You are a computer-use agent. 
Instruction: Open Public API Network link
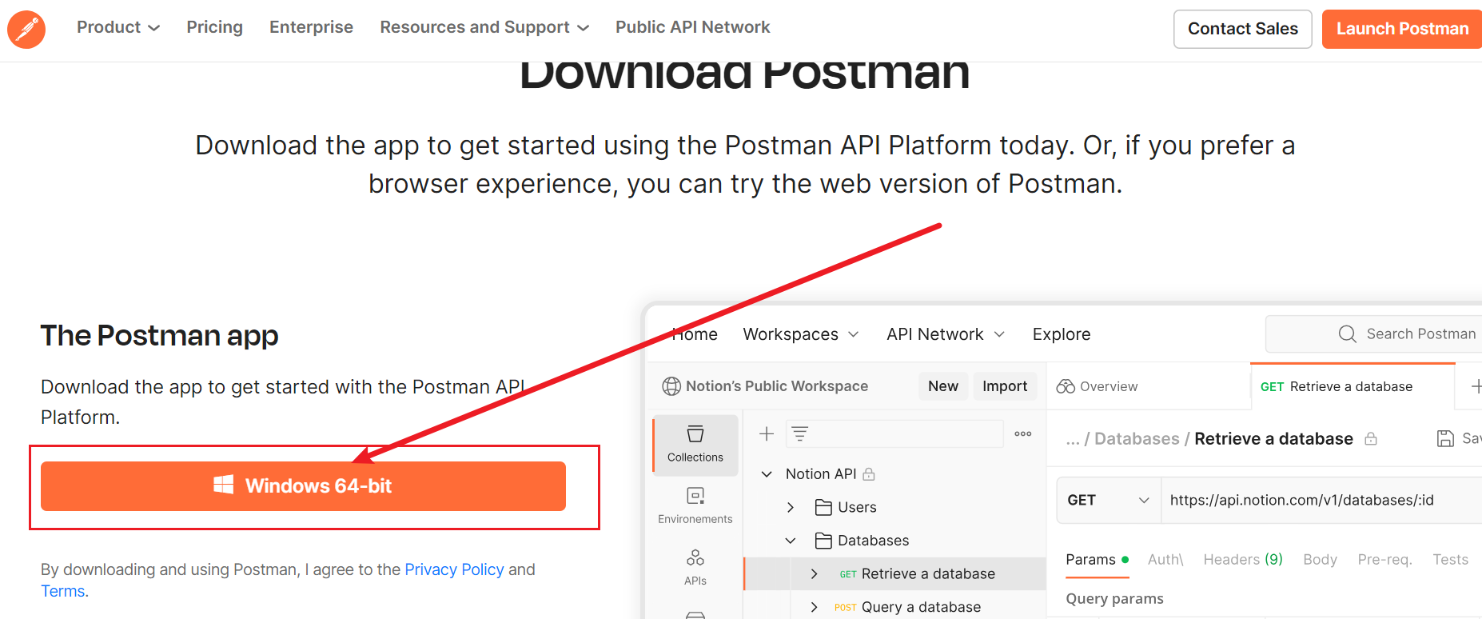coord(692,27)
